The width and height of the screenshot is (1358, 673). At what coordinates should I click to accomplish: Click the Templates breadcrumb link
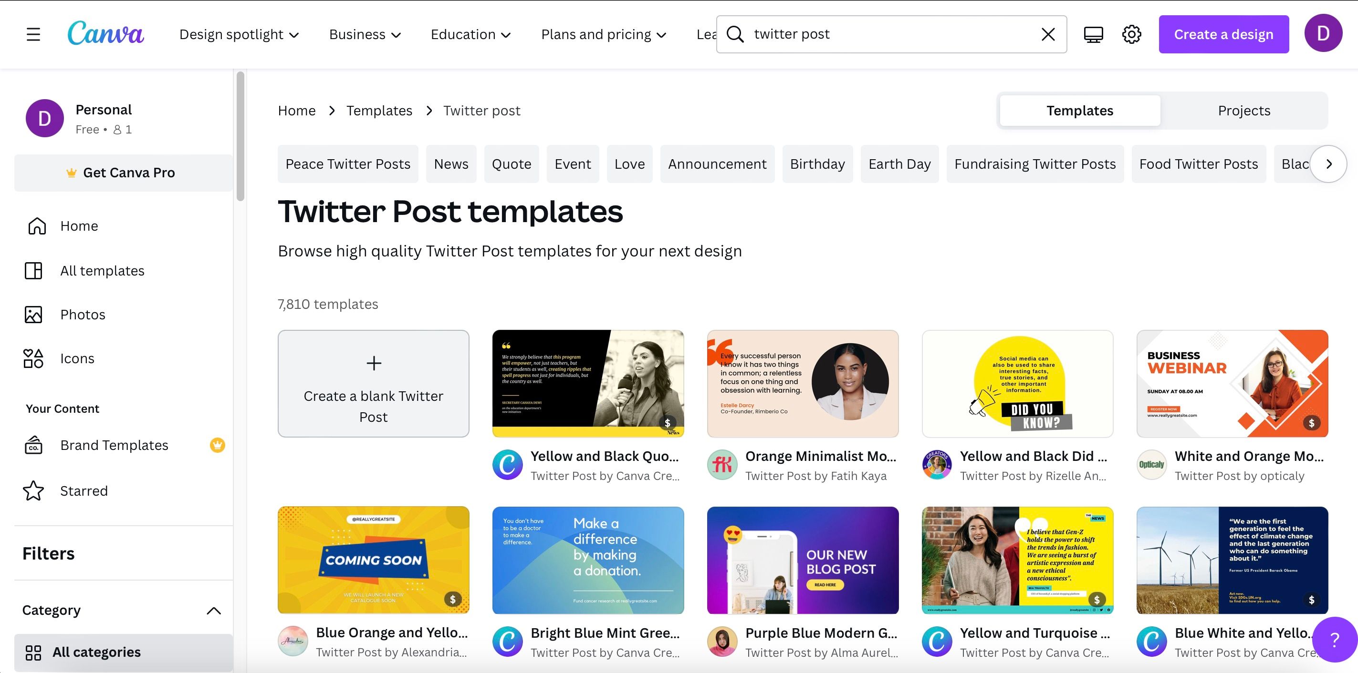[379, 111]
